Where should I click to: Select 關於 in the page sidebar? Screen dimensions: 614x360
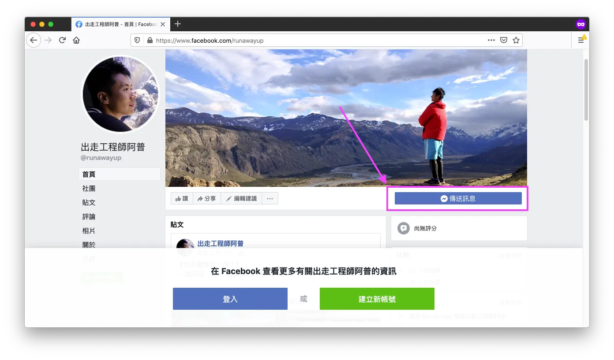coord(89,245)
